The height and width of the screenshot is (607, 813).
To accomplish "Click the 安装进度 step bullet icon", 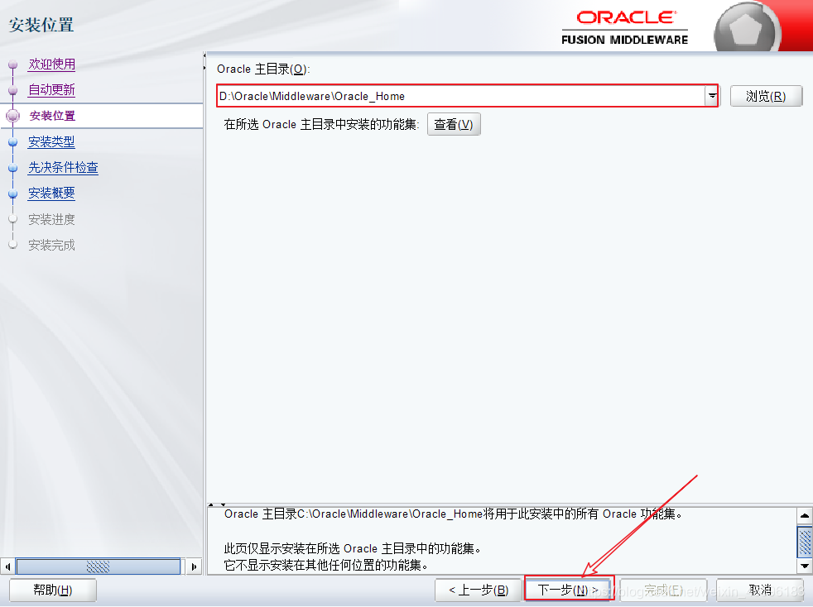I will point(13,219).
